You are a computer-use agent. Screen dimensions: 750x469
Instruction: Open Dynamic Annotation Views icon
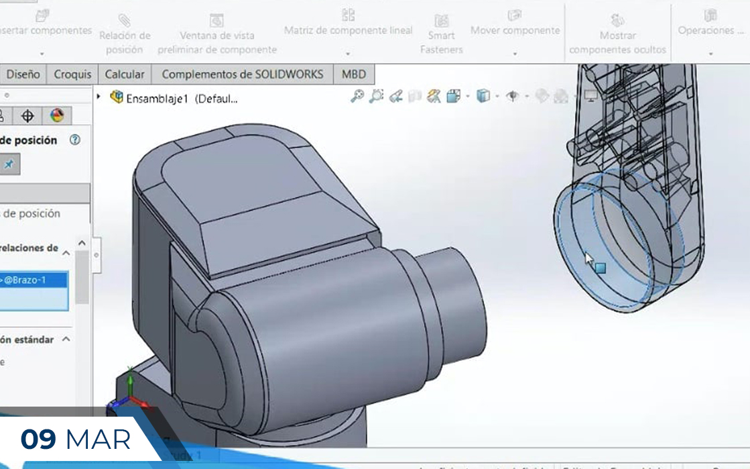[434, 97]
